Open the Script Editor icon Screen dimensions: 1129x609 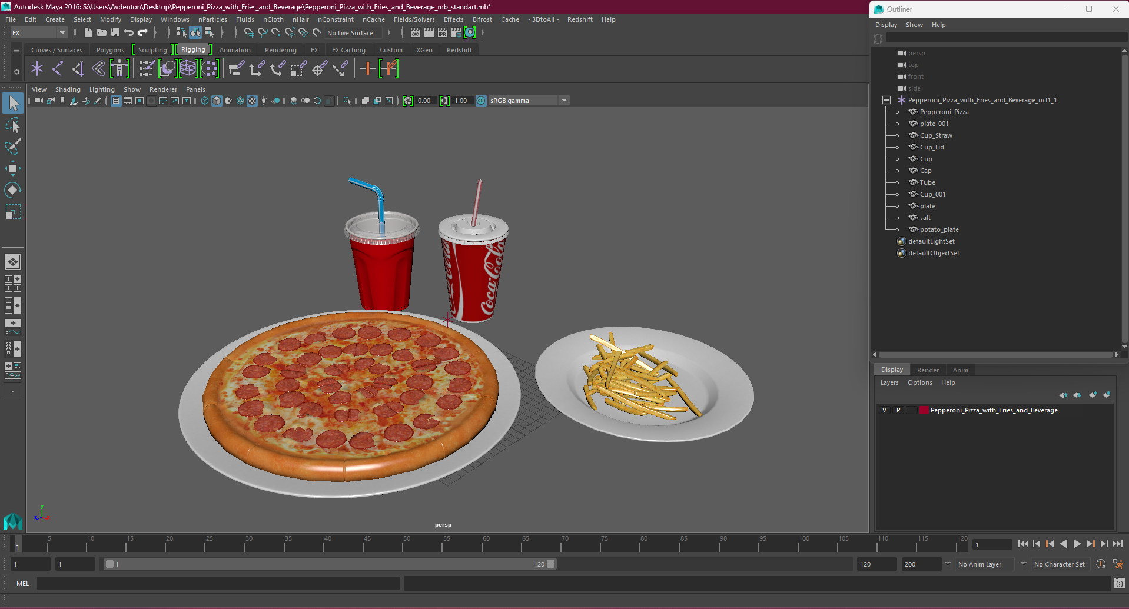coord(1120,584)
